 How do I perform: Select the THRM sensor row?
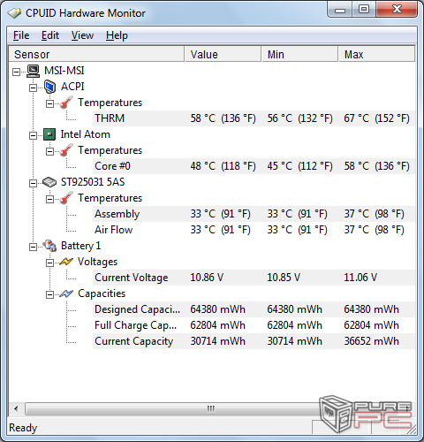(254, 118)
